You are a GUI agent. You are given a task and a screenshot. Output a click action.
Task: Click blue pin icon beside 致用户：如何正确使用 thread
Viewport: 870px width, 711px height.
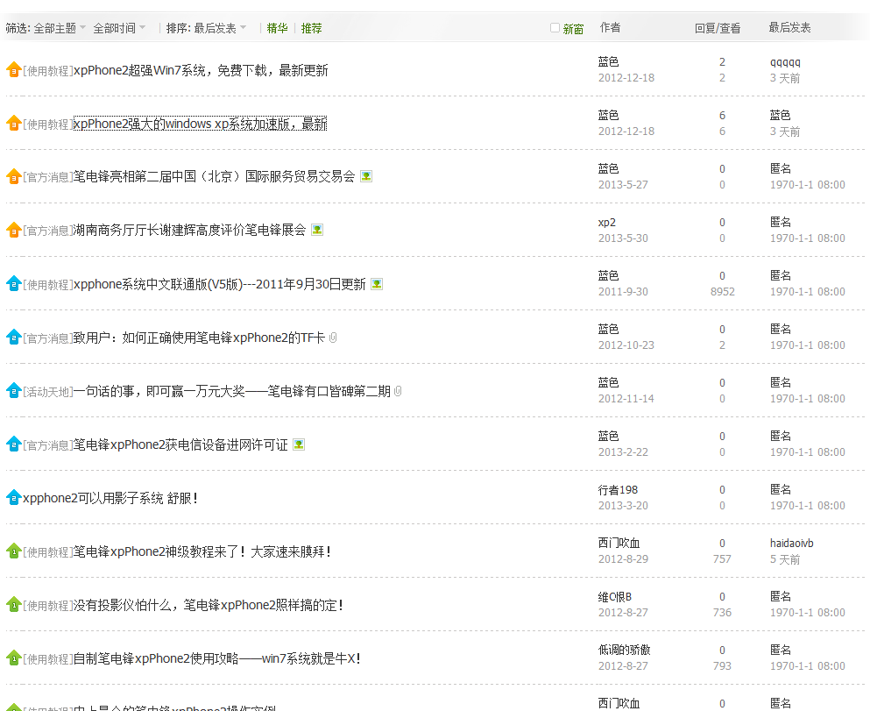(x=13, y=337)
